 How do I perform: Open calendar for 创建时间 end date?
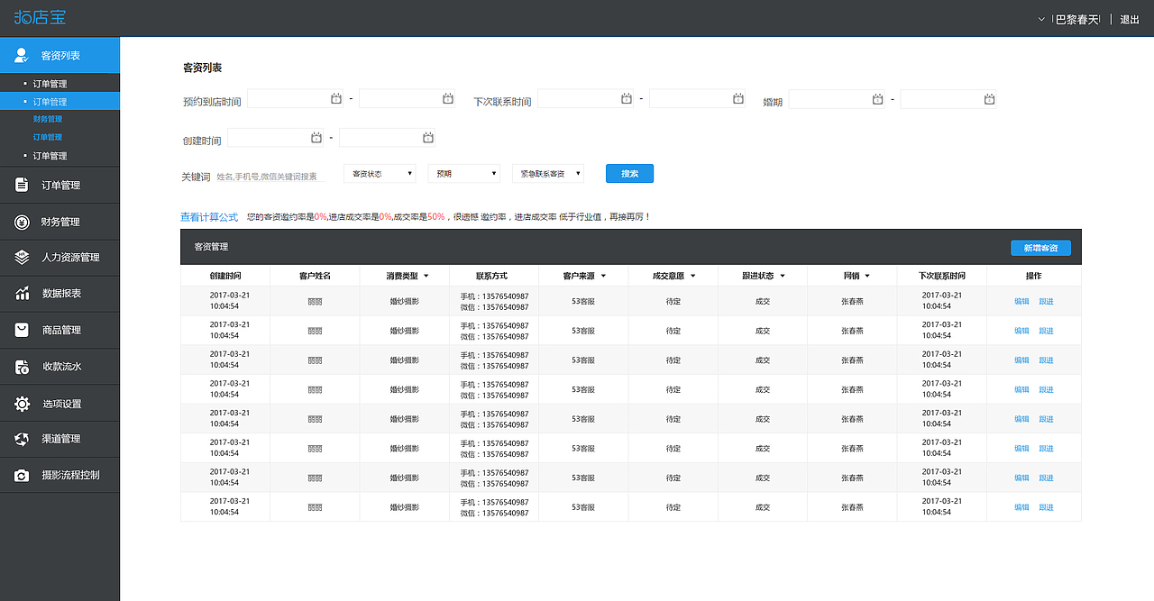click(x=428, y=138)
